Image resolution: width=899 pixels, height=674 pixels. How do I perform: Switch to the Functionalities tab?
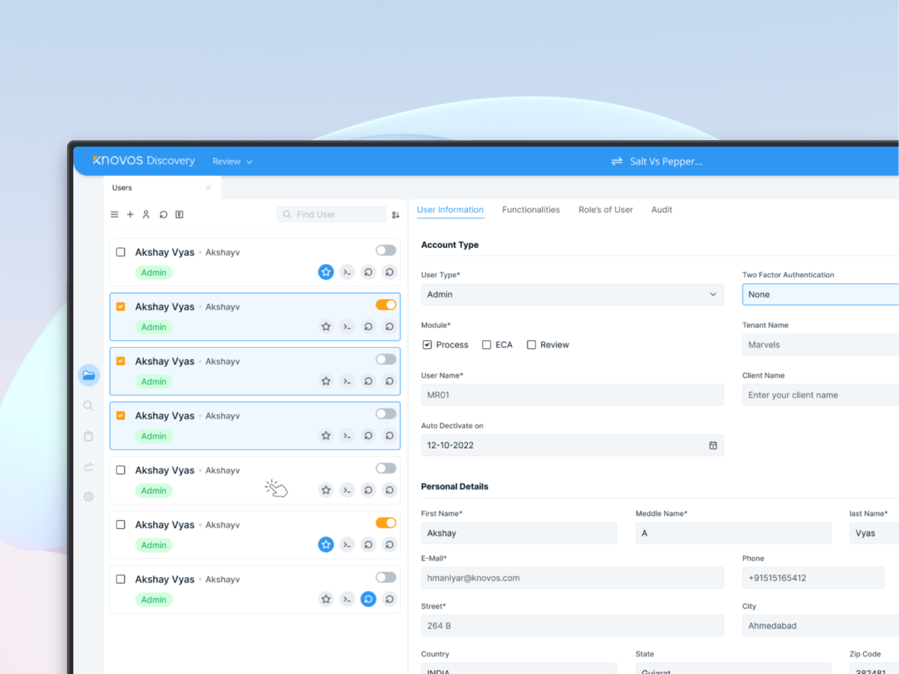pyautogui.click(x=531, y=210)
